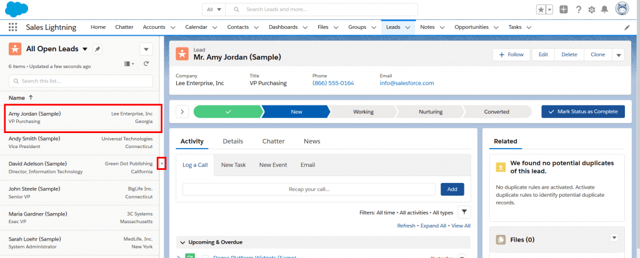Click the Refresh activity link
640x258 pixels.
[x=406, y=226]
